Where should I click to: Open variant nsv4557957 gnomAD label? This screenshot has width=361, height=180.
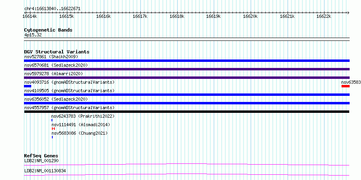point(69,108)
